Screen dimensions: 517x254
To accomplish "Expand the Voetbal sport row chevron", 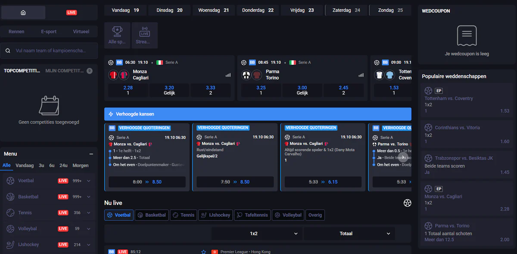I will [89, 181].
